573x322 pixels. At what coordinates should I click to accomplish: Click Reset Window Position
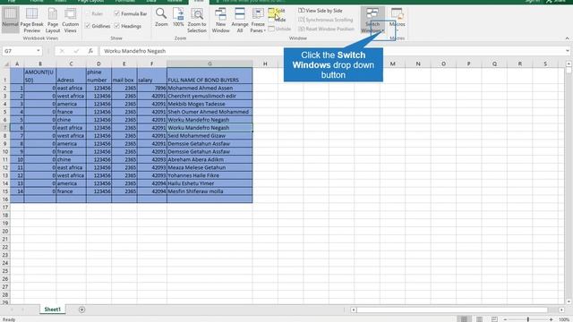click(326, 29)
